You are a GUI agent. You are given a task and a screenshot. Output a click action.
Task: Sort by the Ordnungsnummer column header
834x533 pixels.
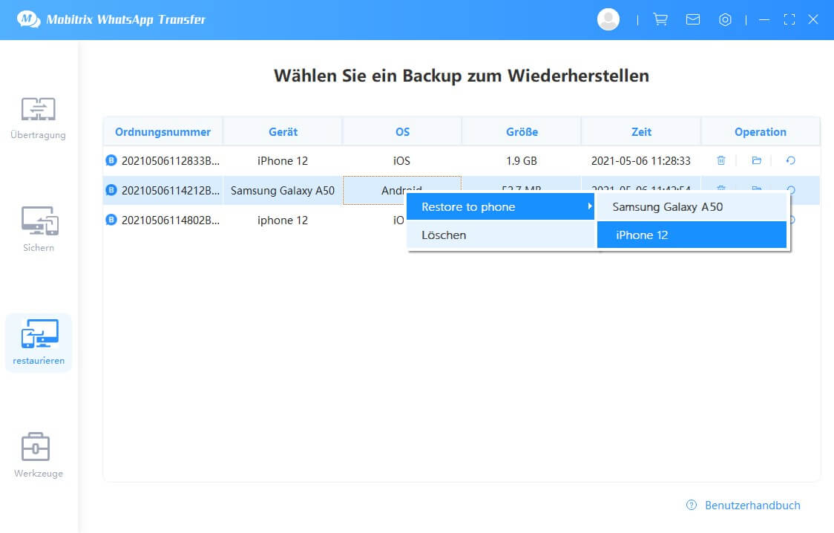(162, 132)
